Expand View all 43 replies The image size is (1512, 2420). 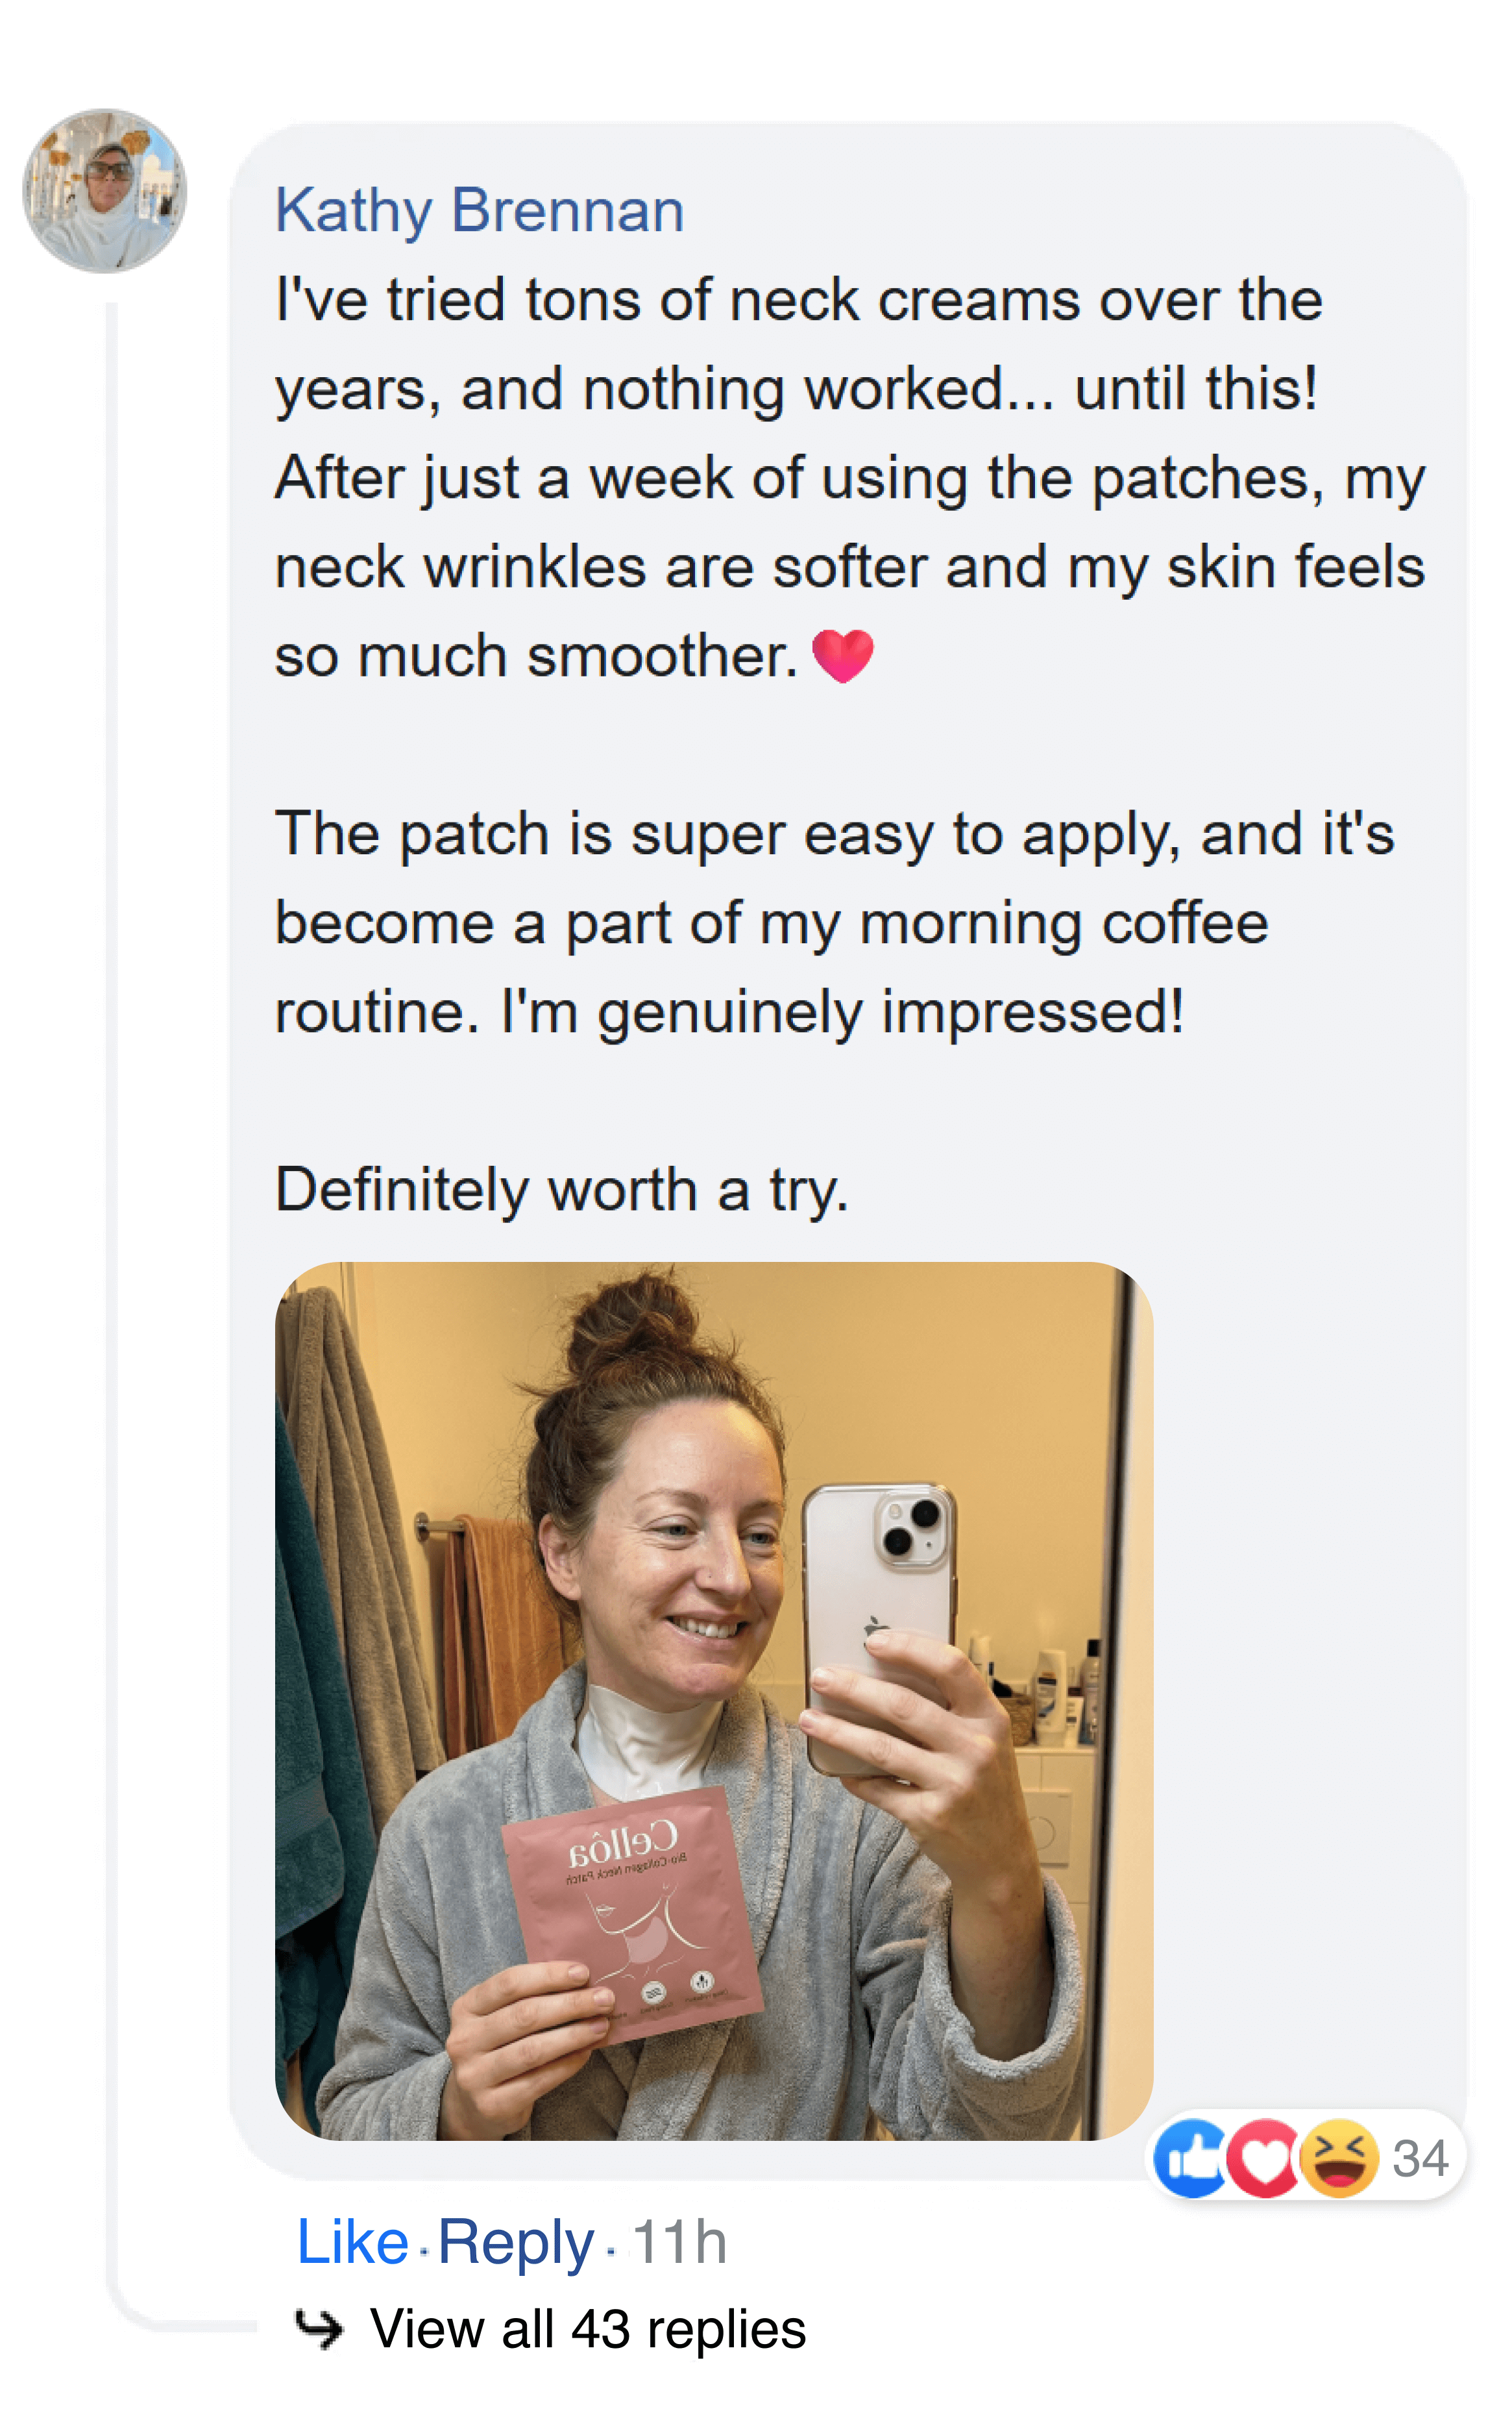point(588,2329)
